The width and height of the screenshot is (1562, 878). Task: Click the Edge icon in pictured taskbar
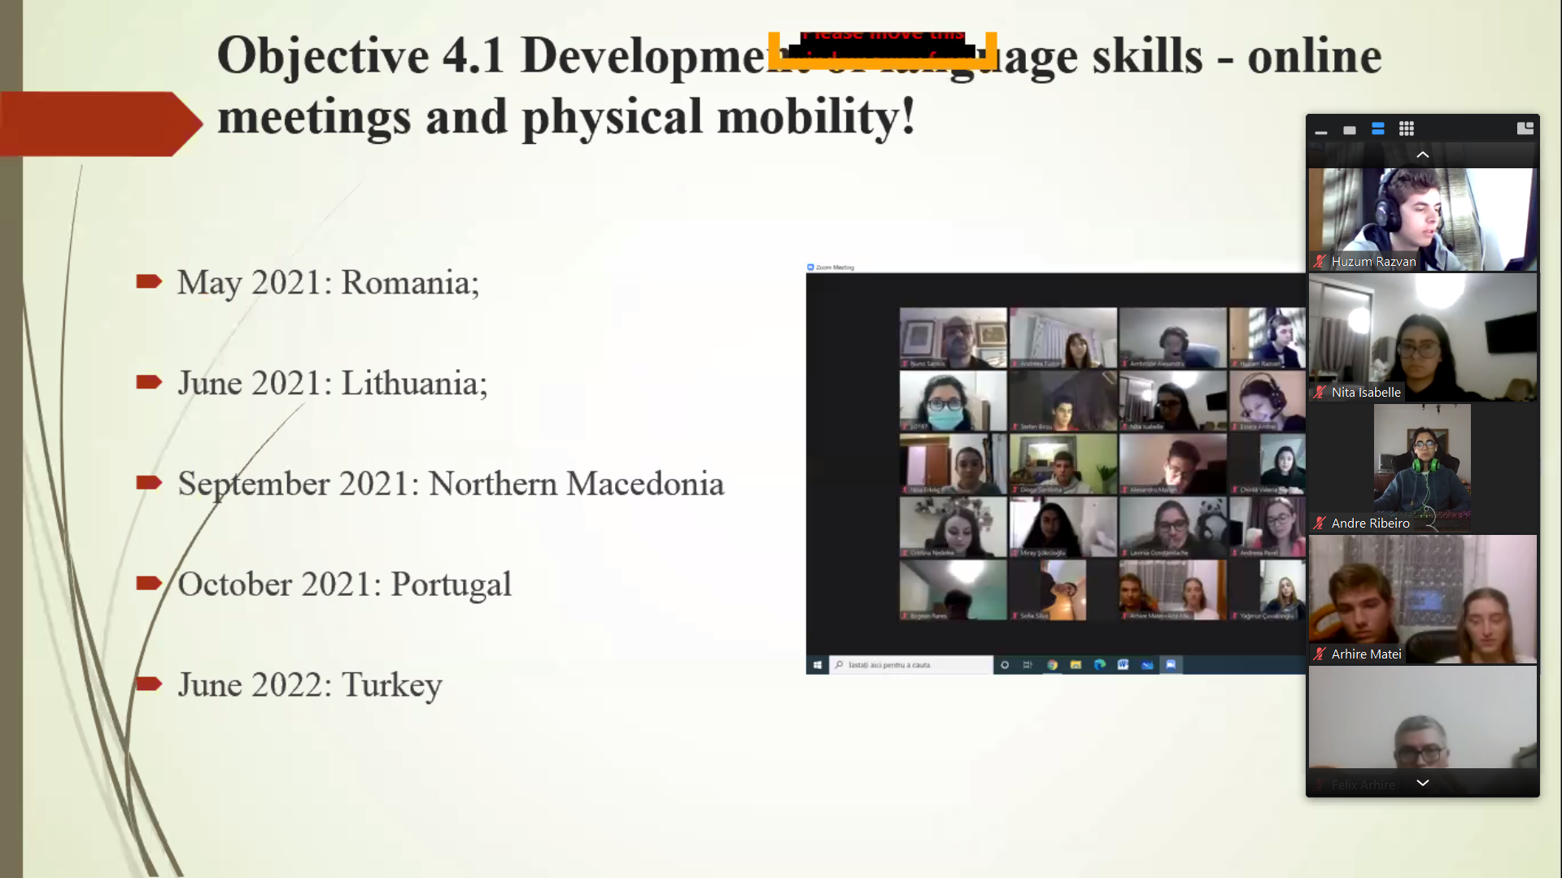pos(1099,665)
